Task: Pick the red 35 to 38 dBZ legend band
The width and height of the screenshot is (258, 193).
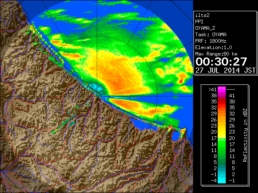Action: (222, 102)
